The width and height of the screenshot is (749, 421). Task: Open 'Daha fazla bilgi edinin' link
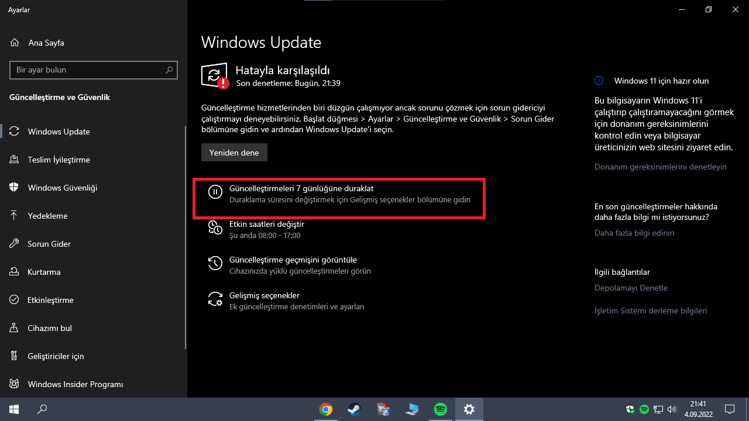pyautogui.click(x=634, y=233)
